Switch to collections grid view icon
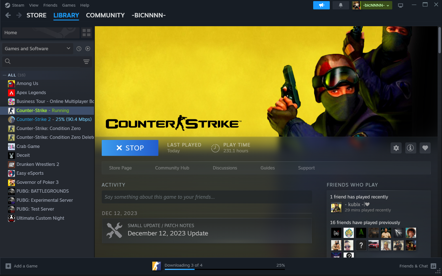 pyautogui.click(x=87, y=33)
